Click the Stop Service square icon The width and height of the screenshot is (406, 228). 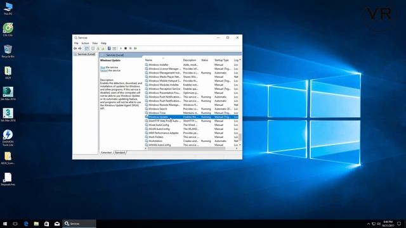coord(126,48)
